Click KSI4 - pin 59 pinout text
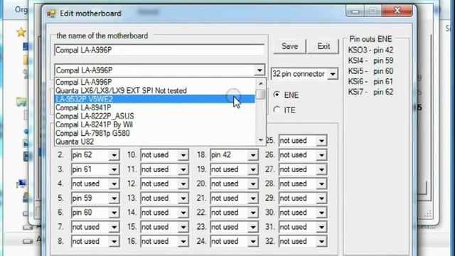 [x=370, y=60]
